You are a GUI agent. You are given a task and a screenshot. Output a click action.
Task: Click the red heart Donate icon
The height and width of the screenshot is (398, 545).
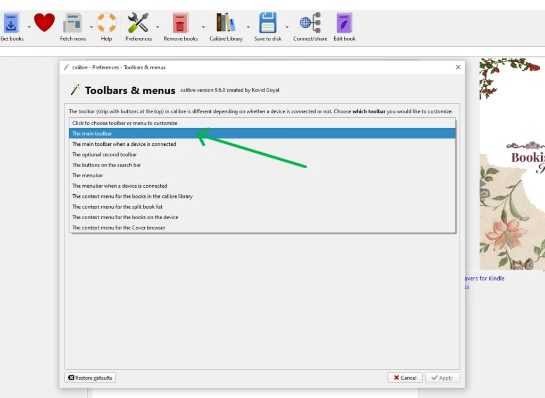click(x=44, y=22)
